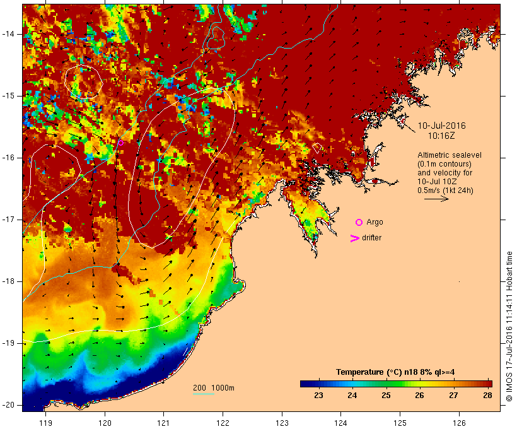Click the latitude axis label -15
Screen dimensions: 517x429
tap(8, 96)
